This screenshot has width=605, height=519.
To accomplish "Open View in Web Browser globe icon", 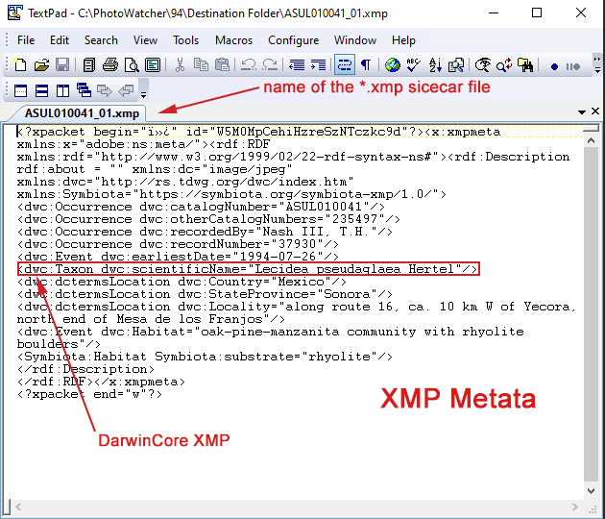I will [x=393, y=65].
